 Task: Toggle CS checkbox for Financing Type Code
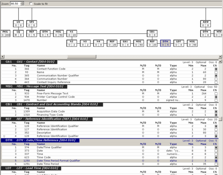pos(216,115)
